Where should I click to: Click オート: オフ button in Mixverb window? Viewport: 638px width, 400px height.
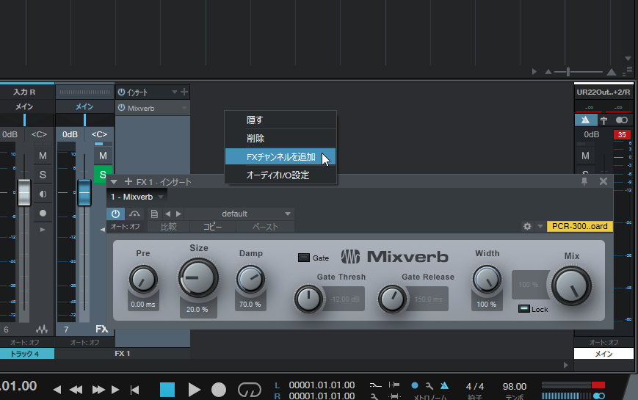coord(126,227)
